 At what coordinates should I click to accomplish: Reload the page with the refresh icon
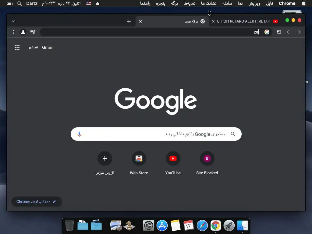pos(279,32)
